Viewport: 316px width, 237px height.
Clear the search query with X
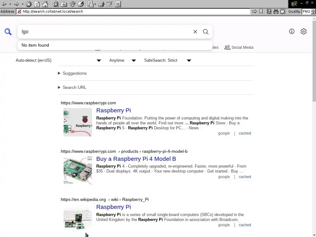coord(195,32)
